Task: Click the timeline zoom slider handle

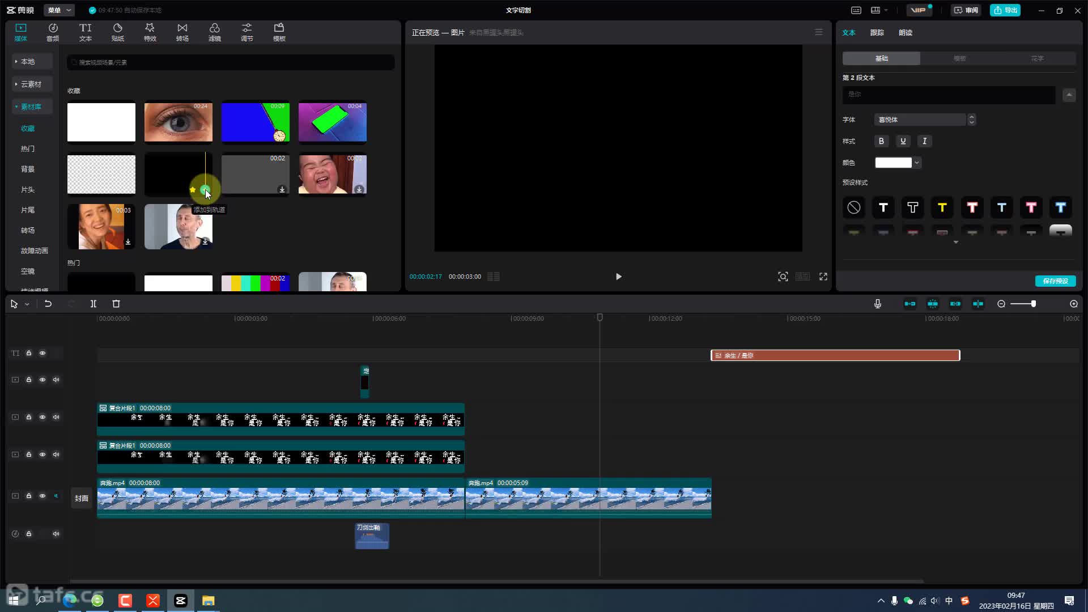Action: click(1034, 304)
